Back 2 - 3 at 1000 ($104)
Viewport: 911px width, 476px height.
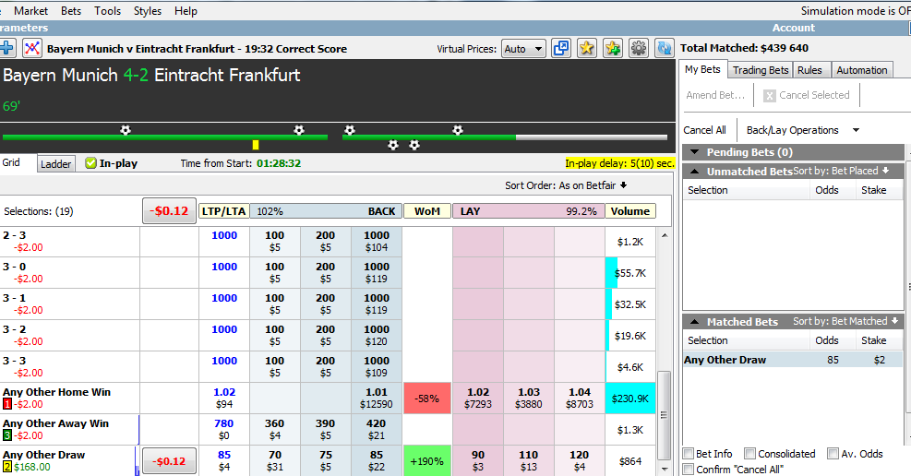tap(377, 242)
